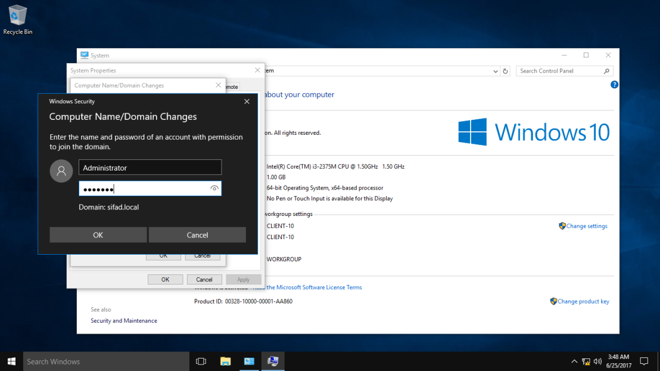Show hidden system tray icons

pyautogui.click(x=574, y=361)
